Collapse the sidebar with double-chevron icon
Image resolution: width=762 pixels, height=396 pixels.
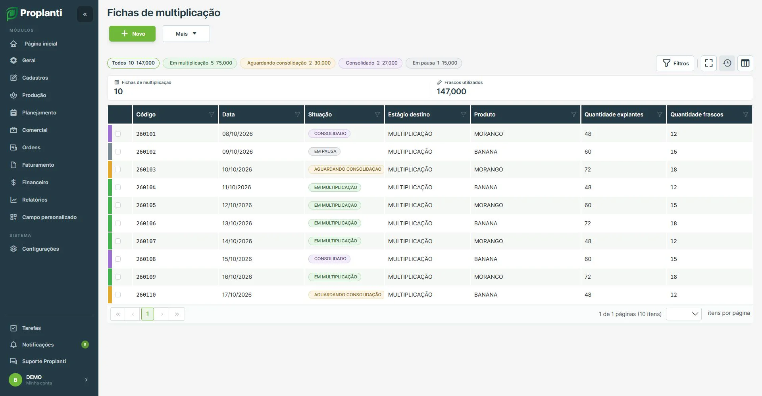pyautogui.click(x=85, y=14)
